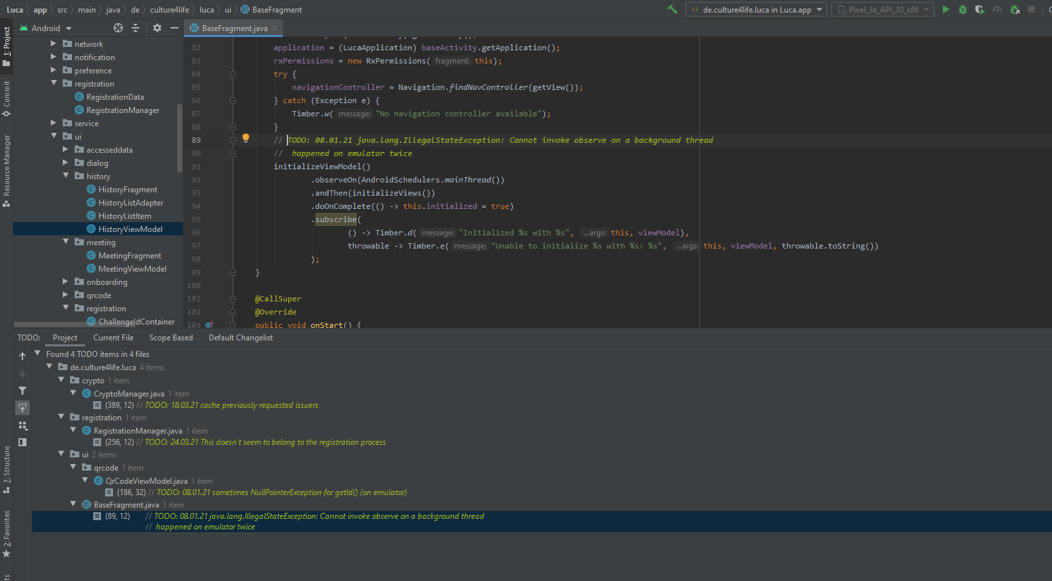The width and height of the screenshot is (1052, 581).
Task: Open project panel gear options
Action: (157, 28)
